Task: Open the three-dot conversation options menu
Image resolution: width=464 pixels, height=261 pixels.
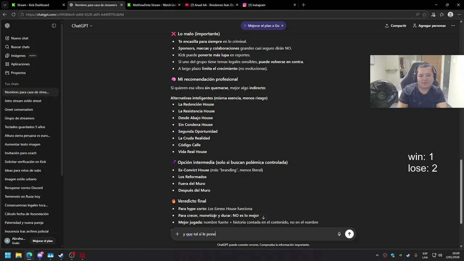Action: [453, 26]
